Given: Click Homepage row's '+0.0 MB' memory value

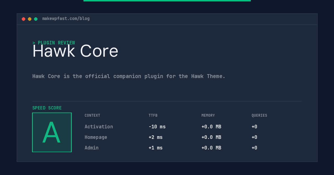Looking at the screenshot, I should [211, 137].
